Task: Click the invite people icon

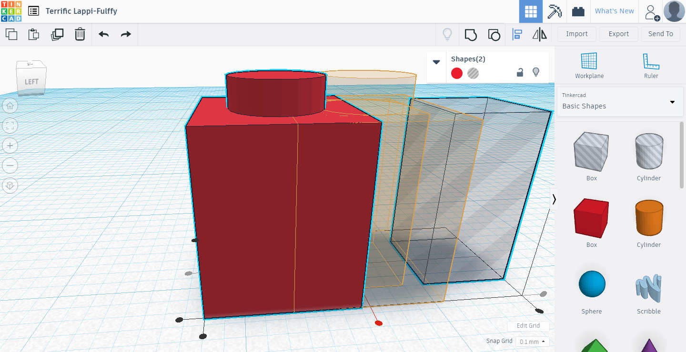Action: pyautogui.click(x=652, y=12)
